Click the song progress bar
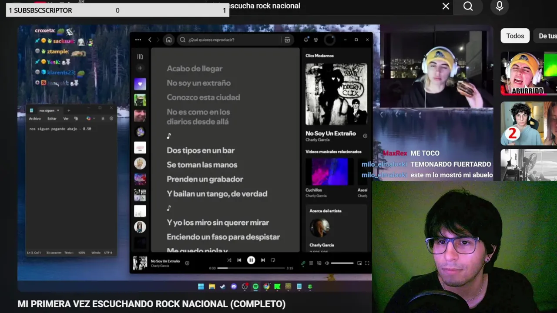 coord(251,268)
